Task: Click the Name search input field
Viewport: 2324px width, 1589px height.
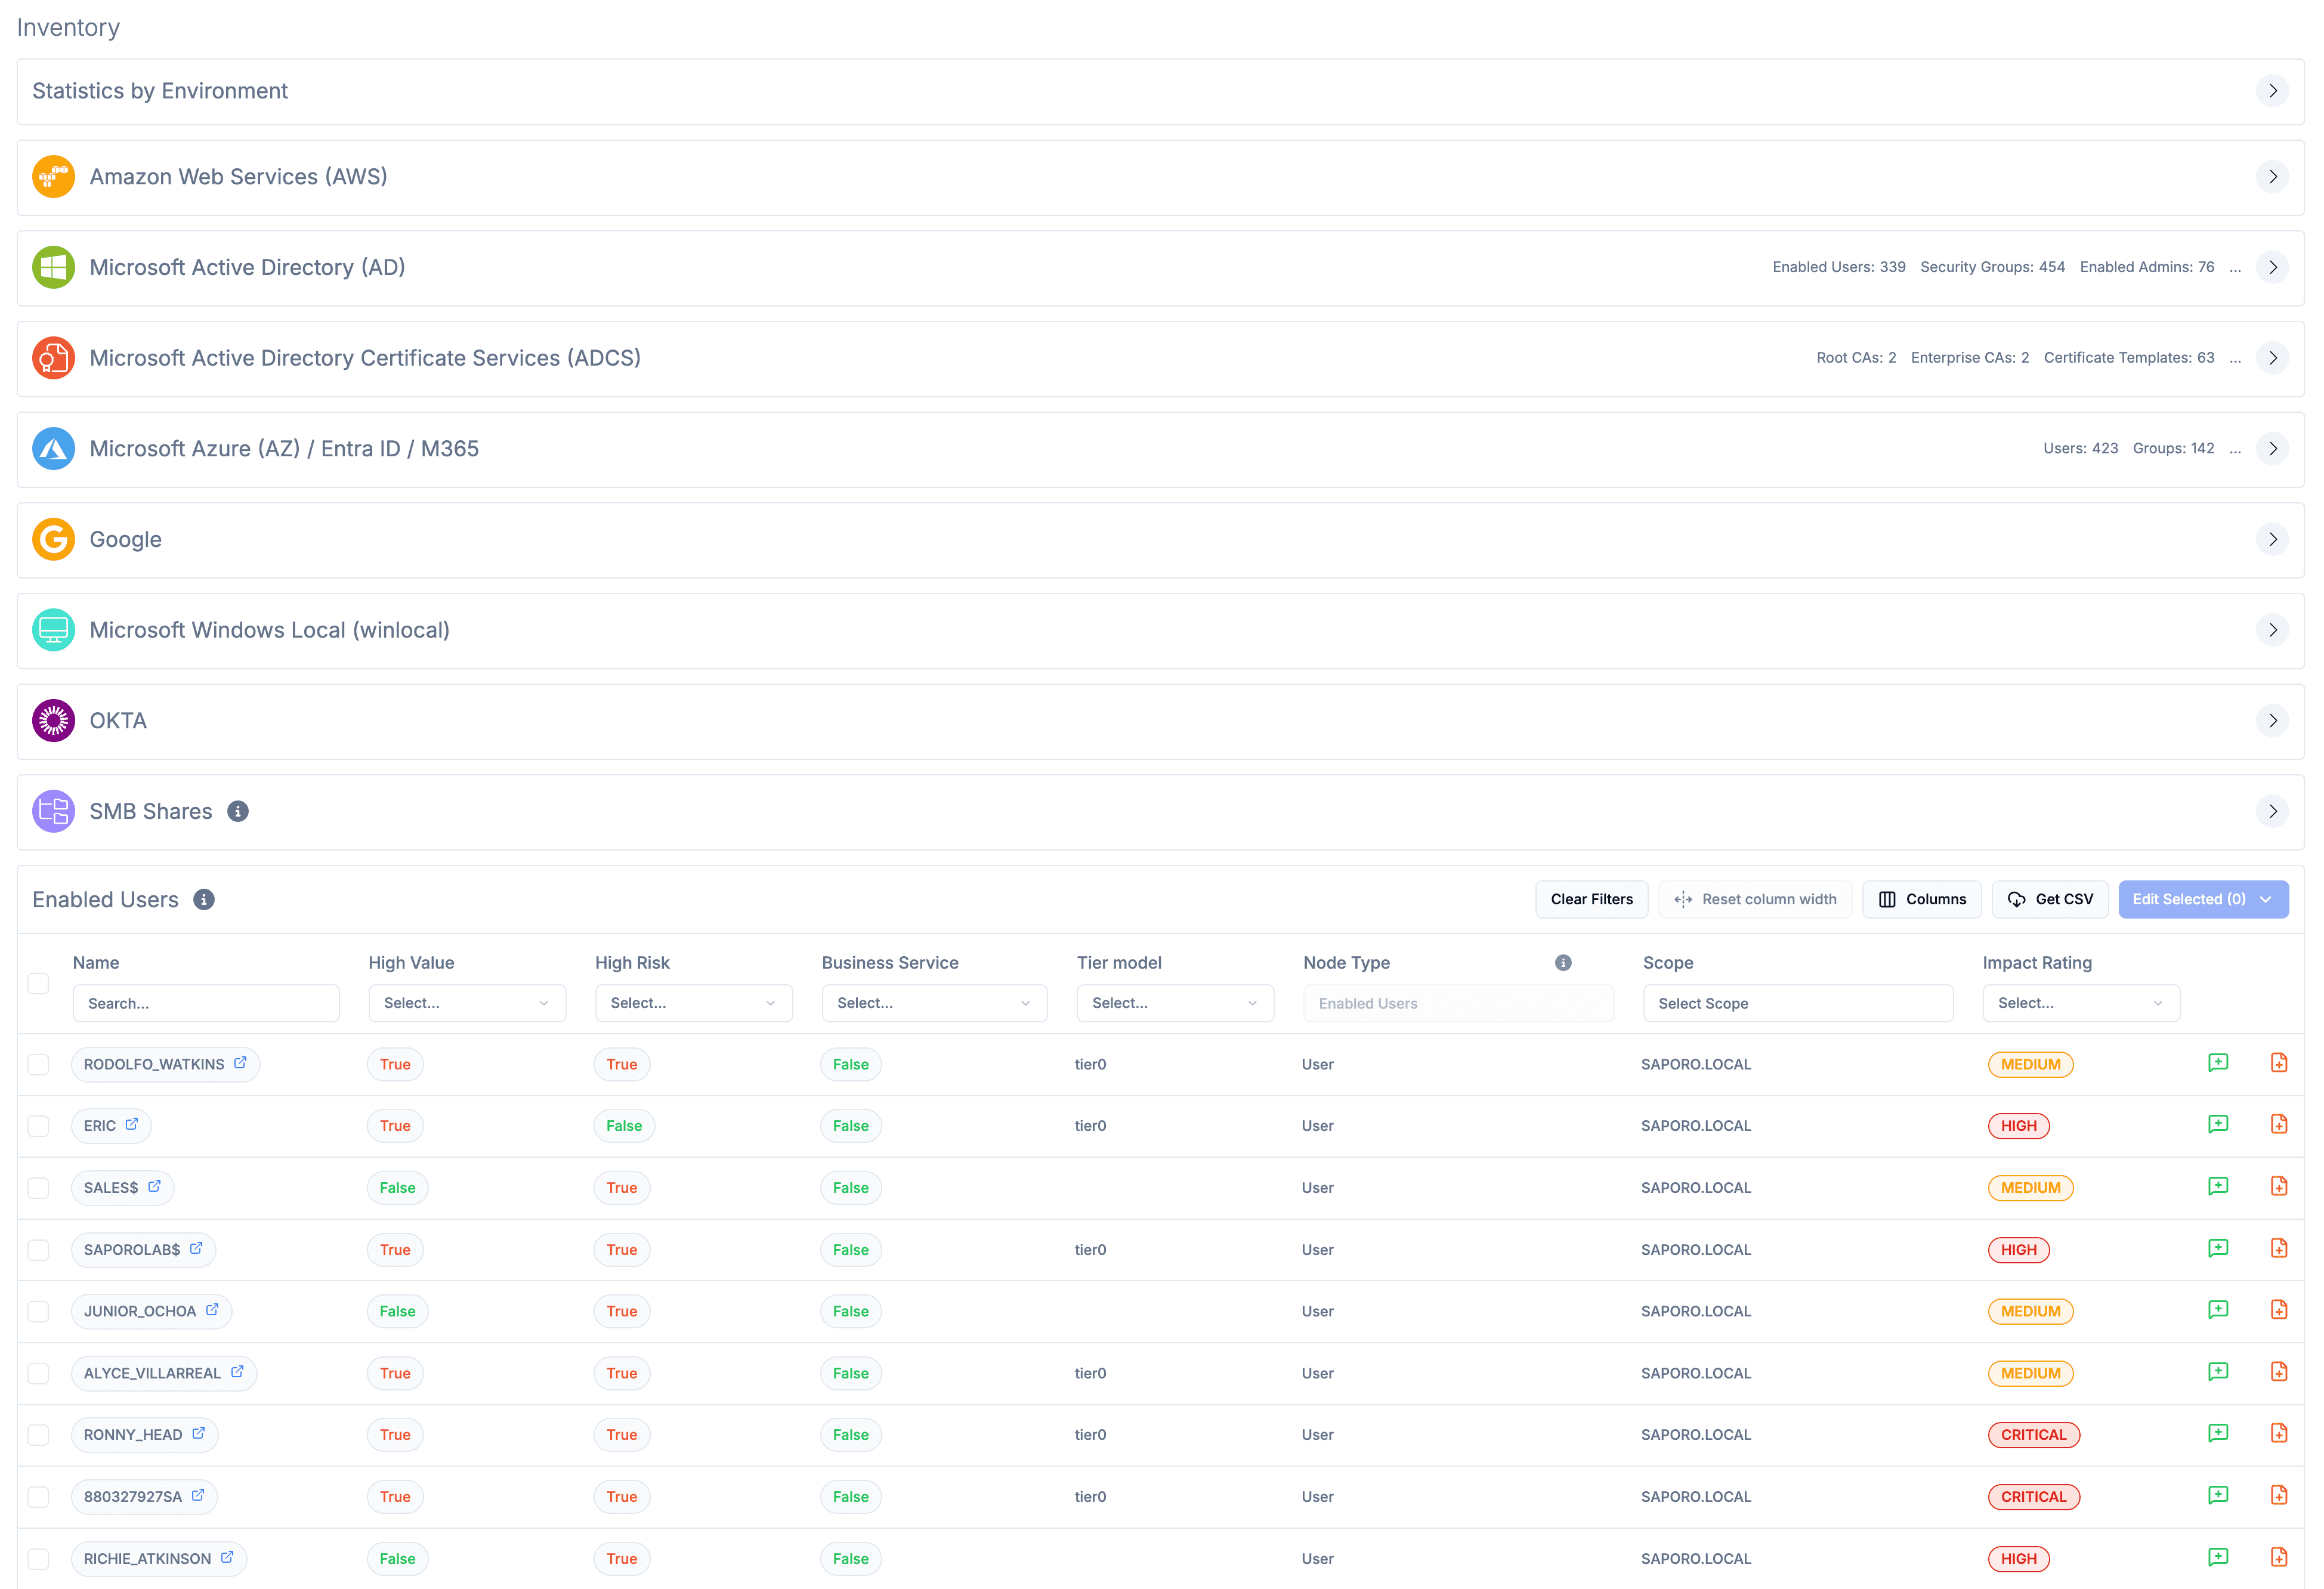Action: 206,1003
